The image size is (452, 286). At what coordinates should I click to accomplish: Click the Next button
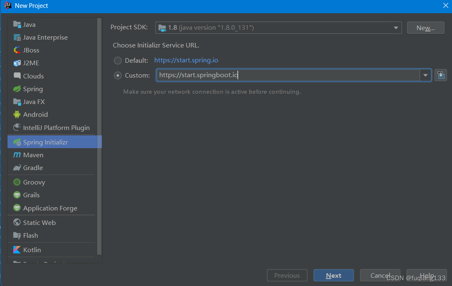334,275
